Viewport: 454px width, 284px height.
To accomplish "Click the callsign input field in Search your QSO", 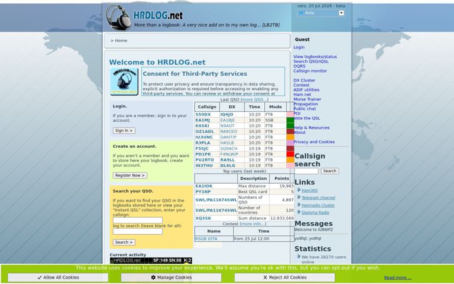I will (137, 220).
